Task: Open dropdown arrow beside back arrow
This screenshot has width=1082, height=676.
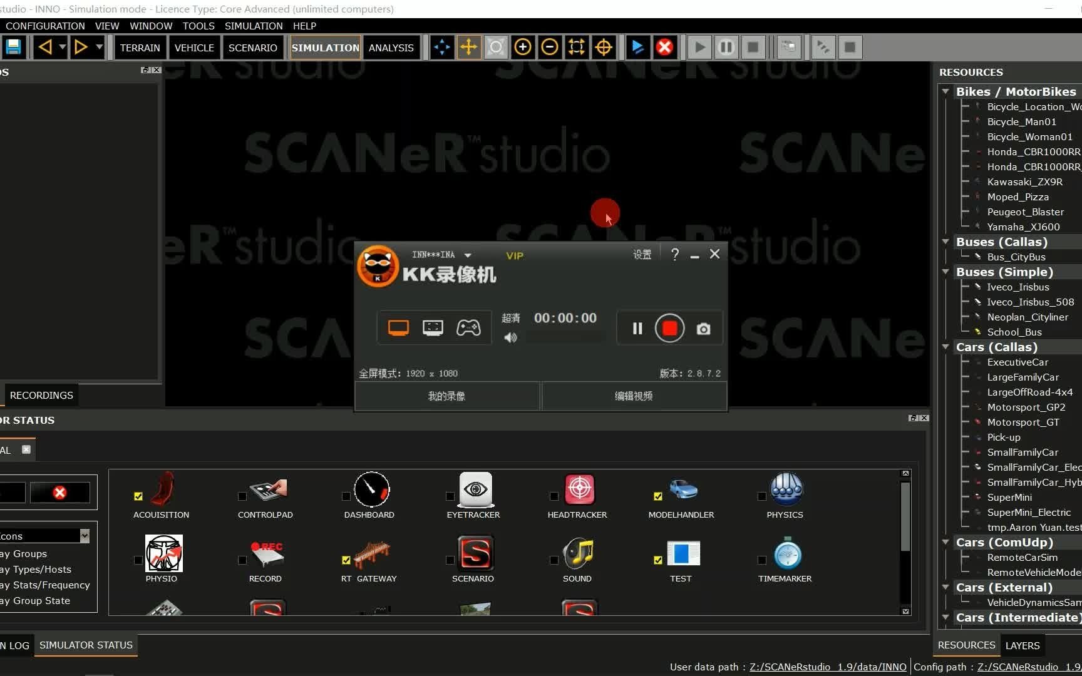Action: [62, 47]
